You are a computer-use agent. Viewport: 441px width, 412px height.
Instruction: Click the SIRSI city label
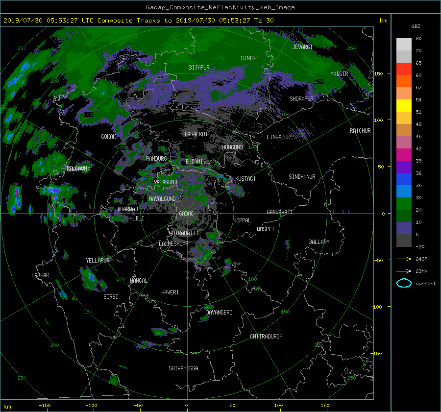pos(111,297)
